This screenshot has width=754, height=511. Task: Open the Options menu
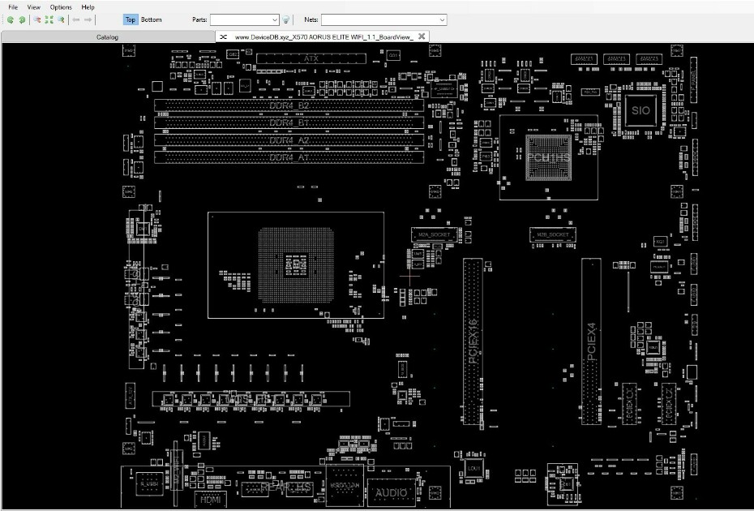(x=61, y=7)
